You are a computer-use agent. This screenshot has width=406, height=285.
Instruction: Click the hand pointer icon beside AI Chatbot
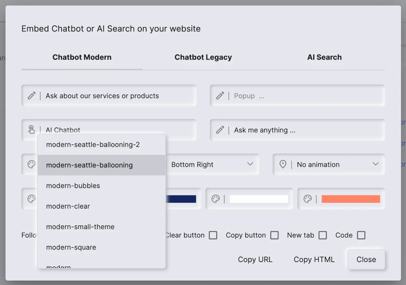point(31,130)
